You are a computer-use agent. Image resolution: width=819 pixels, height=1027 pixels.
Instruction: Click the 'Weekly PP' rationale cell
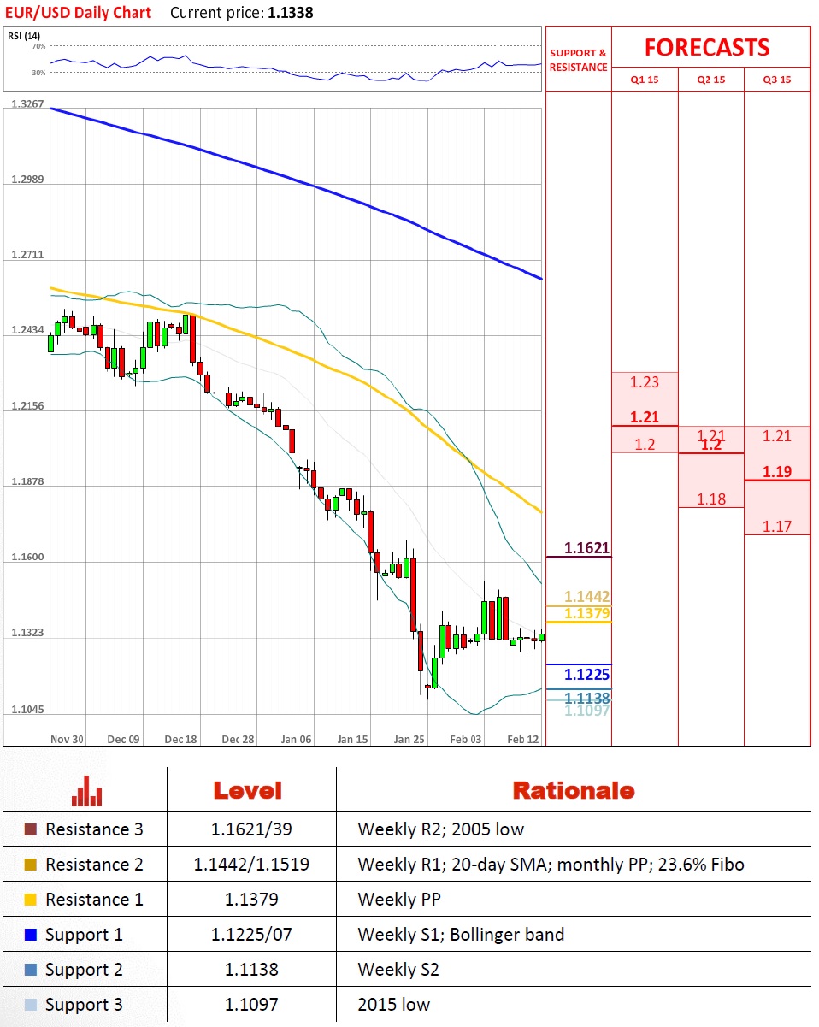coord(399,900)
